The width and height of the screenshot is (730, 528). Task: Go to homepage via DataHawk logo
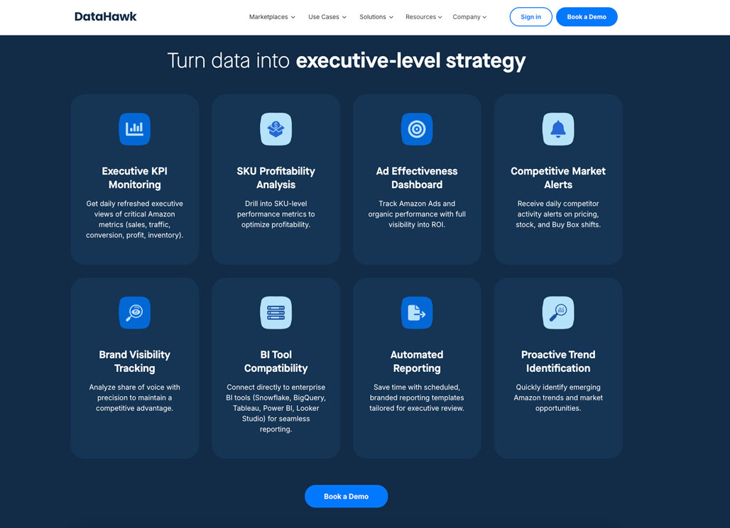(x=106, y=16)
